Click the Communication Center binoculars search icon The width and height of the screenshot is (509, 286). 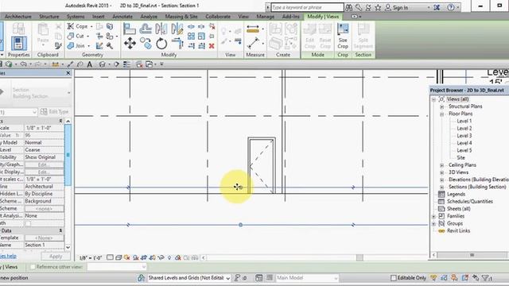pyautogui.click(x=349, y=7)
